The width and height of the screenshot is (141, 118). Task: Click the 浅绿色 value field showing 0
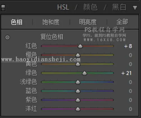[x=130, y=82]
